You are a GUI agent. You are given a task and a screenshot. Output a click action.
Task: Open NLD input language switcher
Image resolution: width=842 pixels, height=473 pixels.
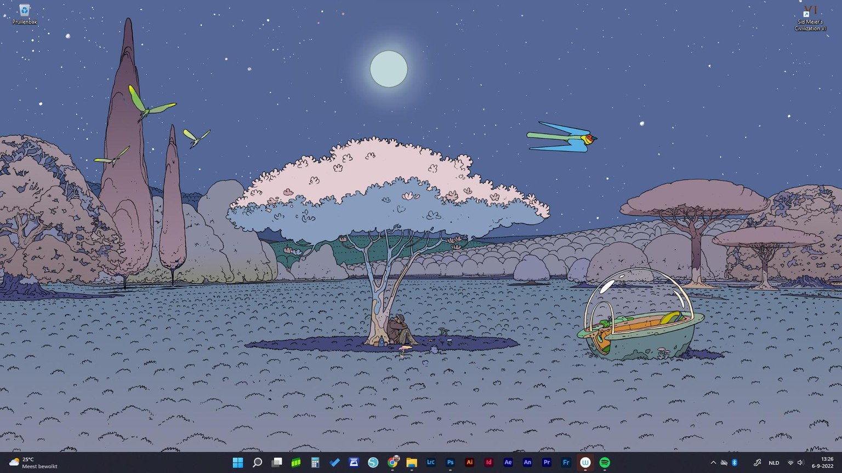[x=774, y=463]
